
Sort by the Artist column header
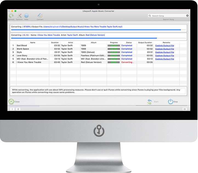(x=70, y=43)
